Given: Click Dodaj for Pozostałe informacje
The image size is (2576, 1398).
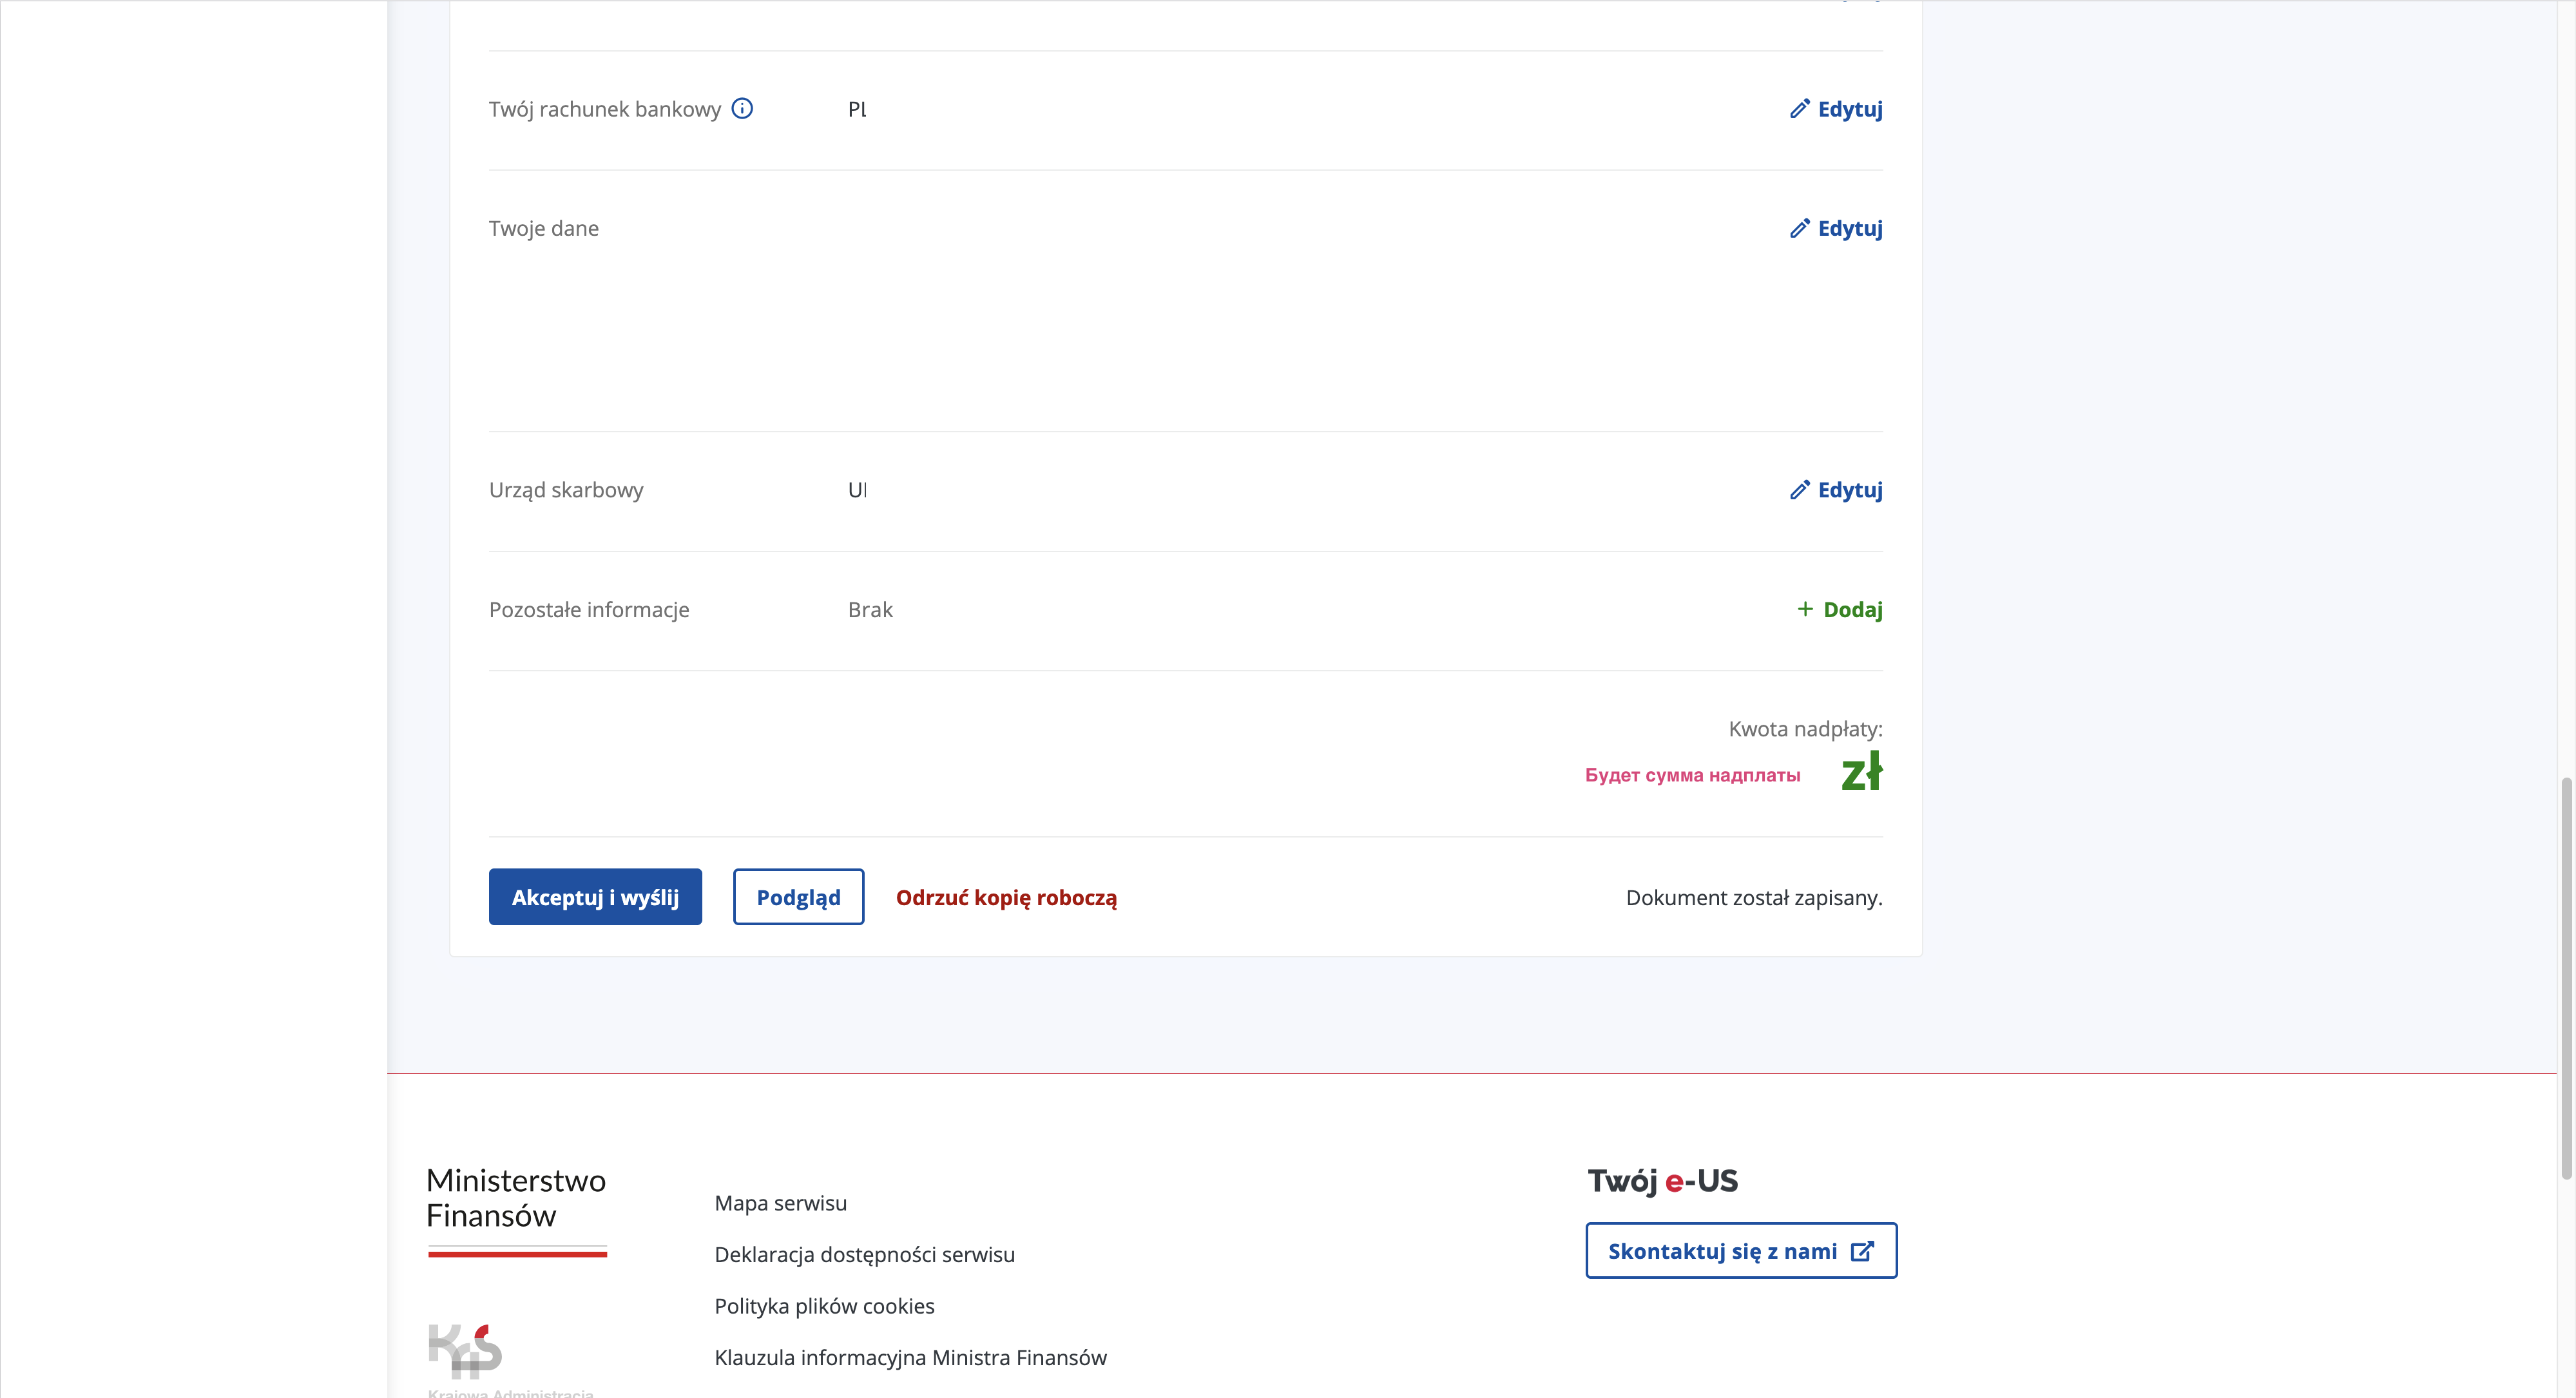Looking at the screenshot, I should point(1852,609).
